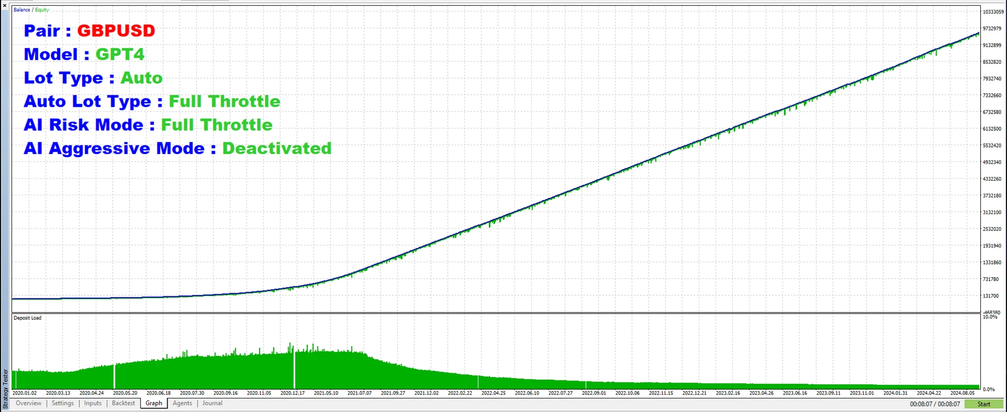Image resolution: width=1007 pixels, height=412 pixels.
Task: Click the 2024.08.05 date on timeline
Action: tap(962, 393)
